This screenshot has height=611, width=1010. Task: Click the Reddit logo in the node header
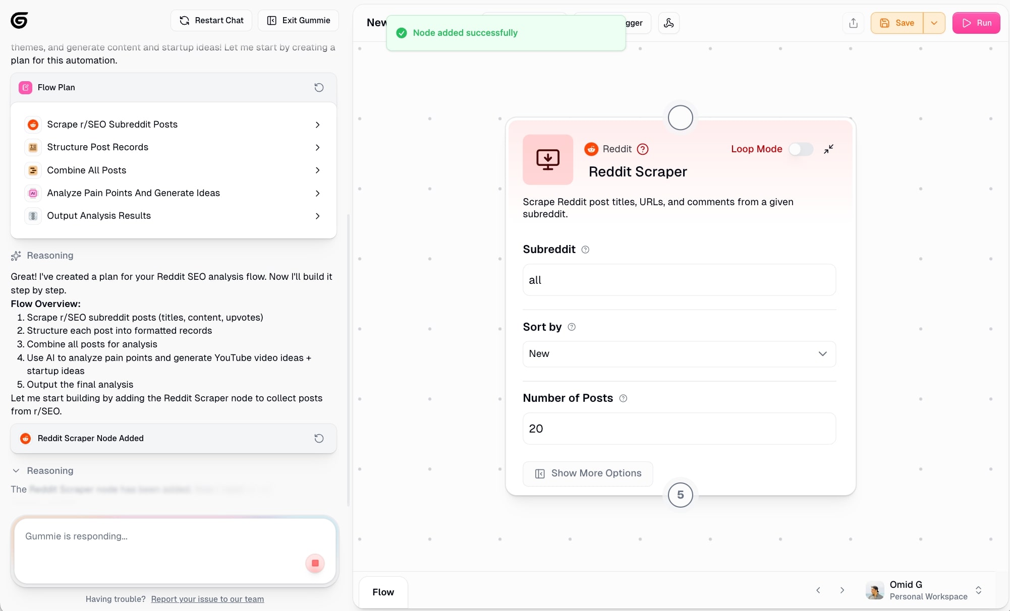(591, 149)
